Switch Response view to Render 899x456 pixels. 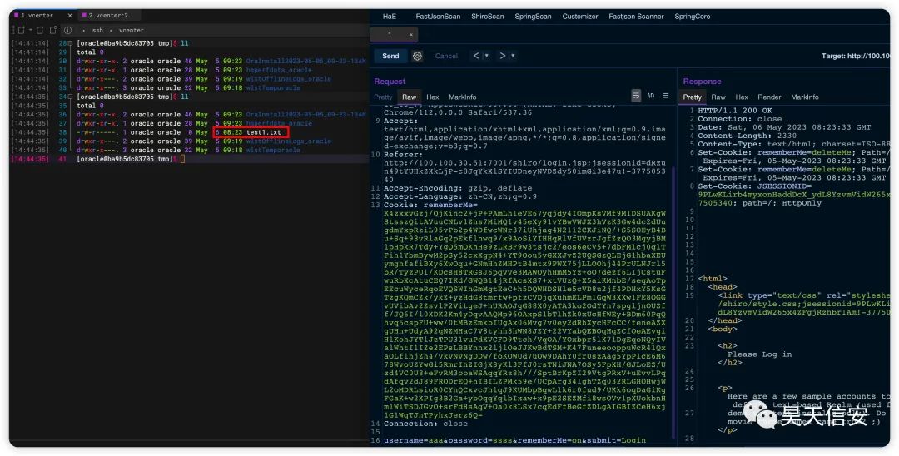pyautogui.click(x=769, y=97)
